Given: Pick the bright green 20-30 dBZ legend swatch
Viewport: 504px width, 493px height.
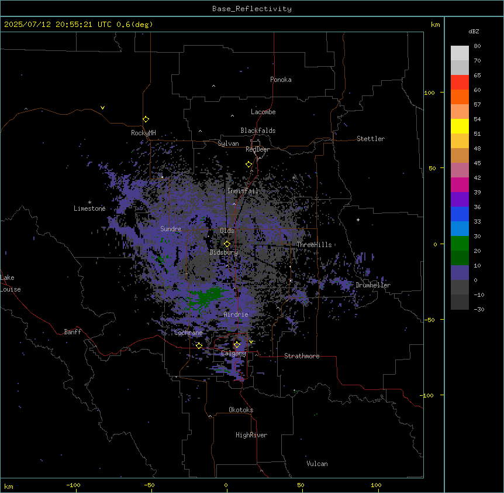Looking at the screenshot, I should [460, 244].
